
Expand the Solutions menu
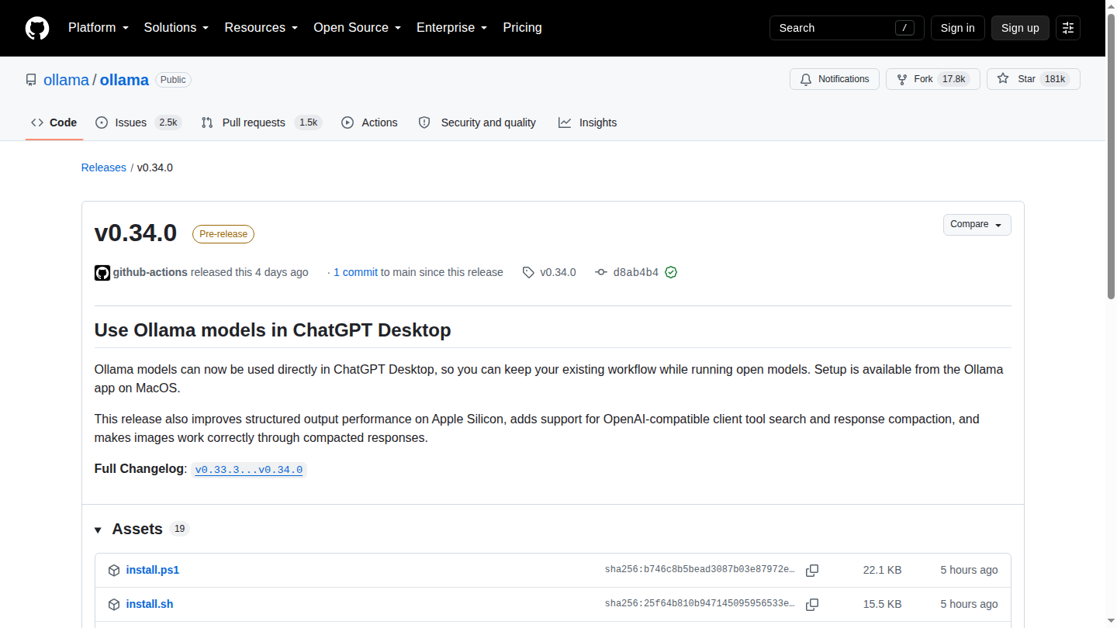(176, 27)
